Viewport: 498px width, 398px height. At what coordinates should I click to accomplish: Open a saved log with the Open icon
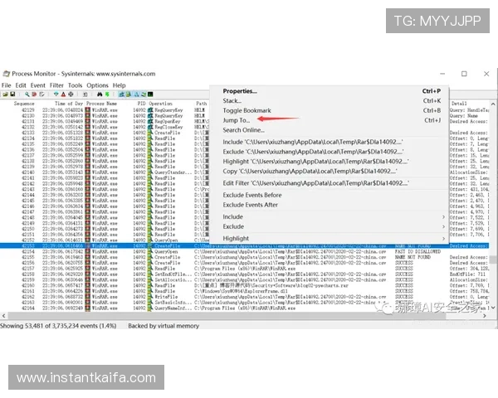(6, 95)
